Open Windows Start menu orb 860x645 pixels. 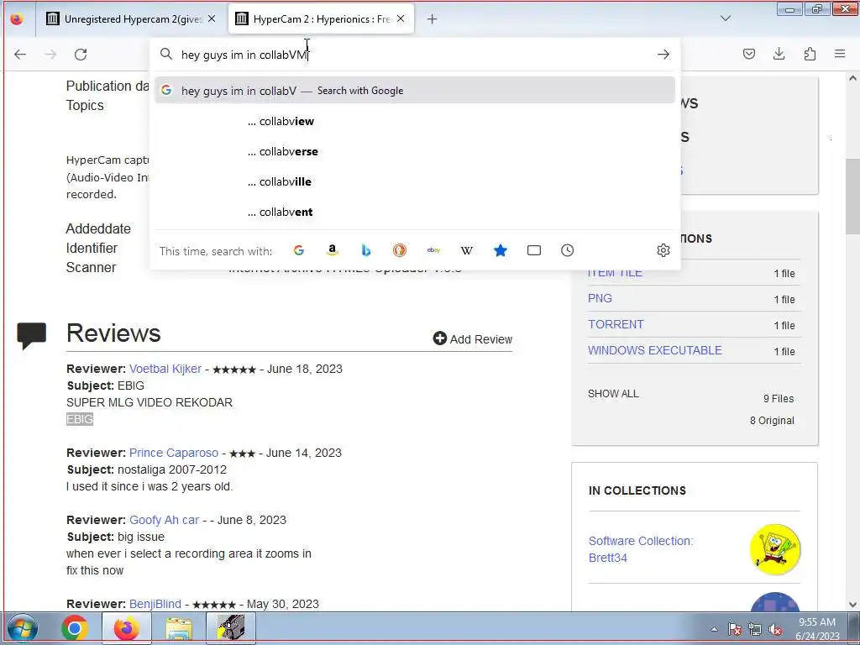point(23,628)
